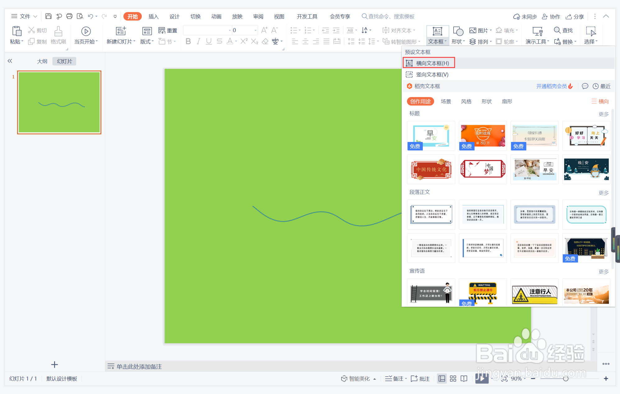Image resolution: width=620 pixels, height=394 pixels.
Task: Toggle Italic formatting
Action: [198, 41]
